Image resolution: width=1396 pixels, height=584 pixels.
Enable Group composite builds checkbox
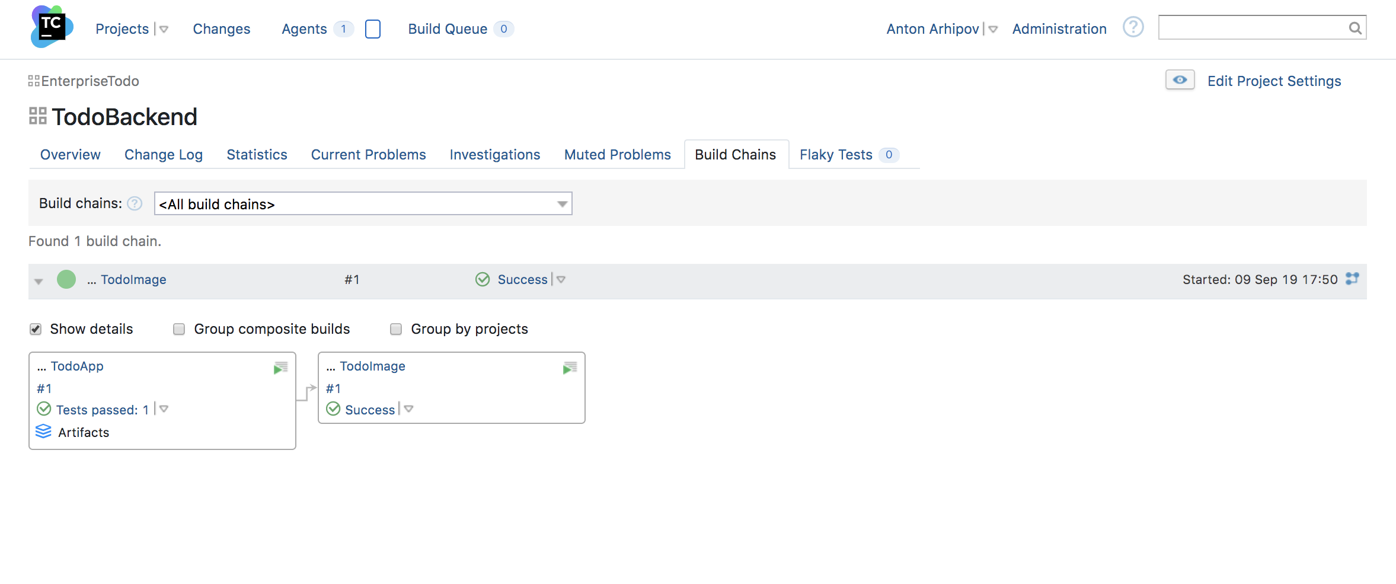(179, 329)
